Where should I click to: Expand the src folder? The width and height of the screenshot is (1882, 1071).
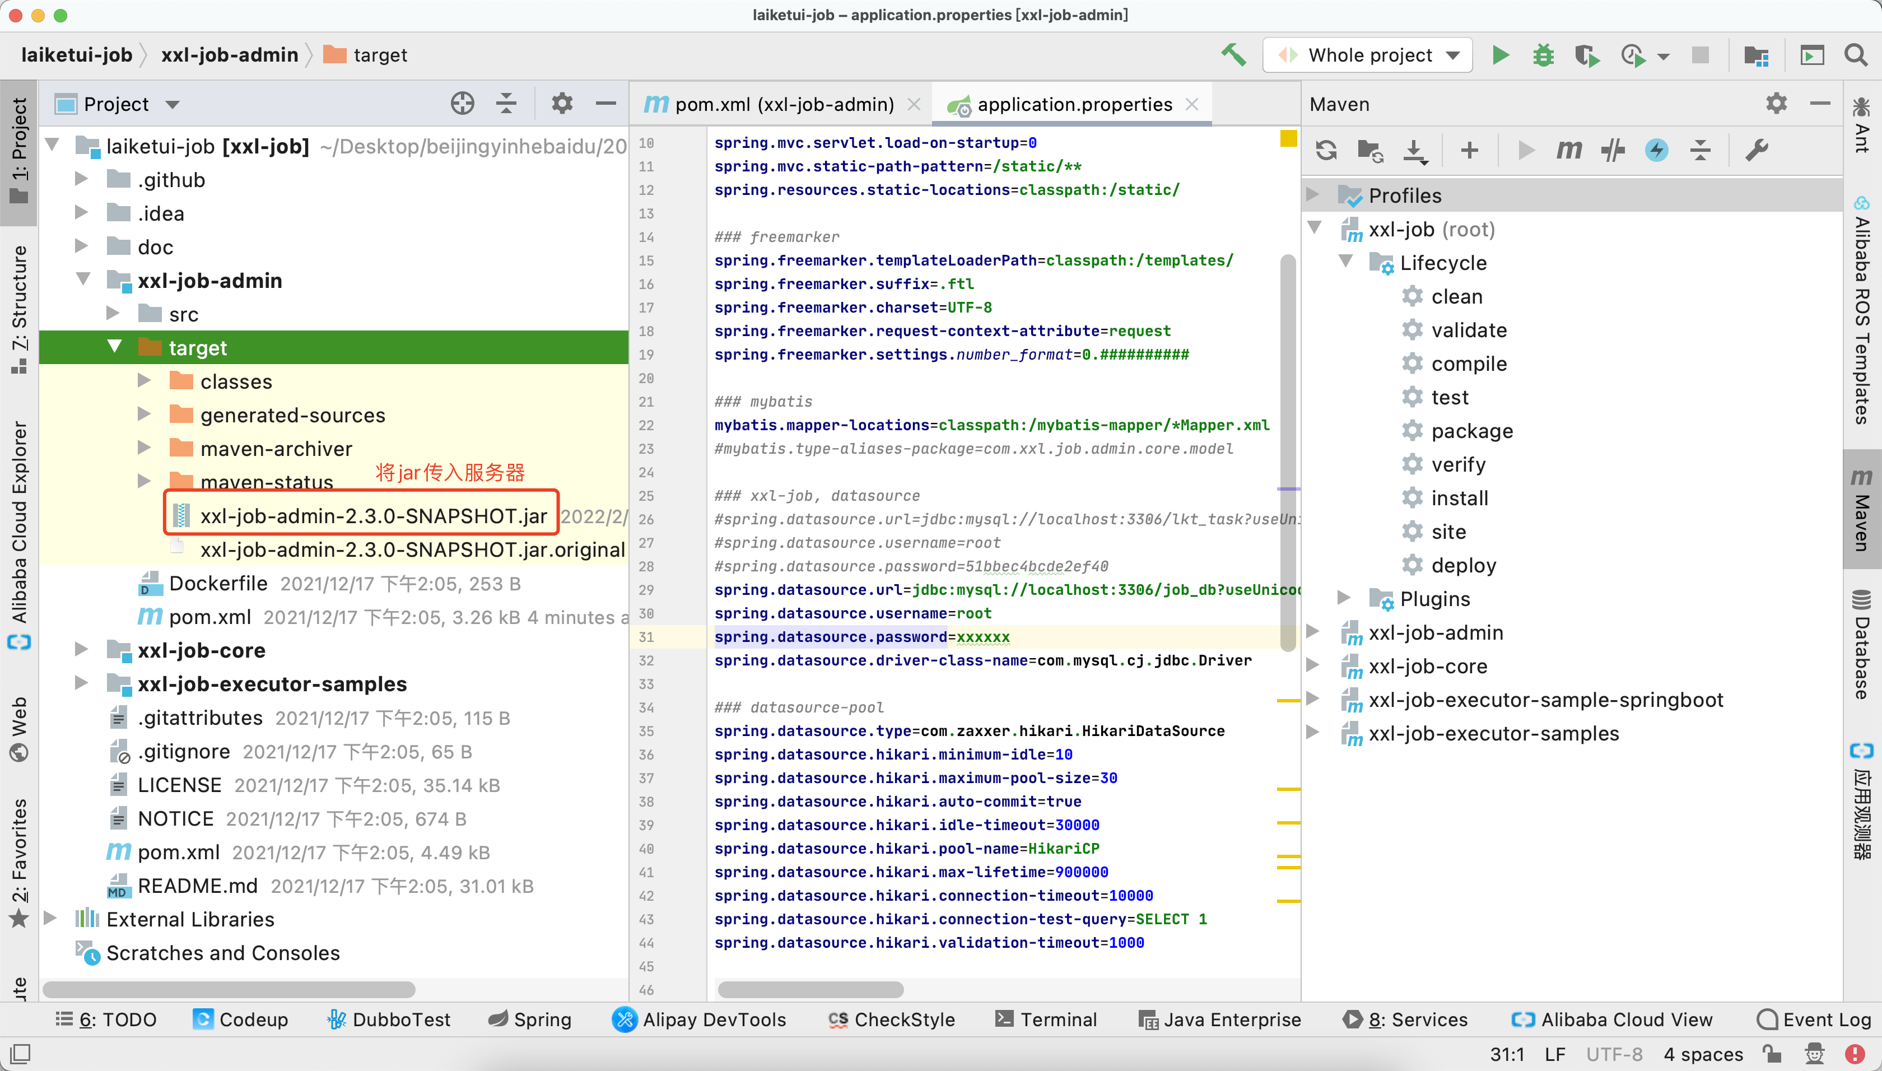coord(113,313)
